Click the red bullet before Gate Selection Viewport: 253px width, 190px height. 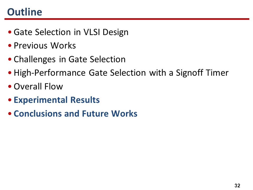(x=10, y=32)
